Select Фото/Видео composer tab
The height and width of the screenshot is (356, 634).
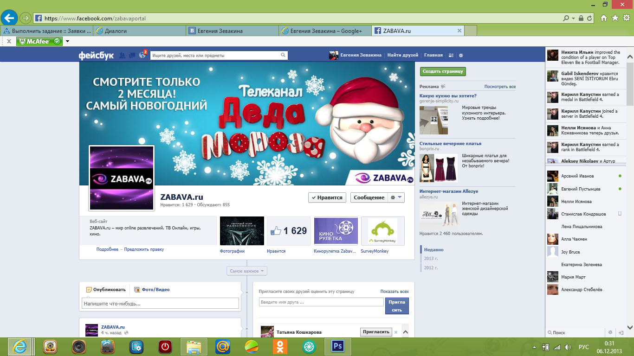click(x=152, y=290)
